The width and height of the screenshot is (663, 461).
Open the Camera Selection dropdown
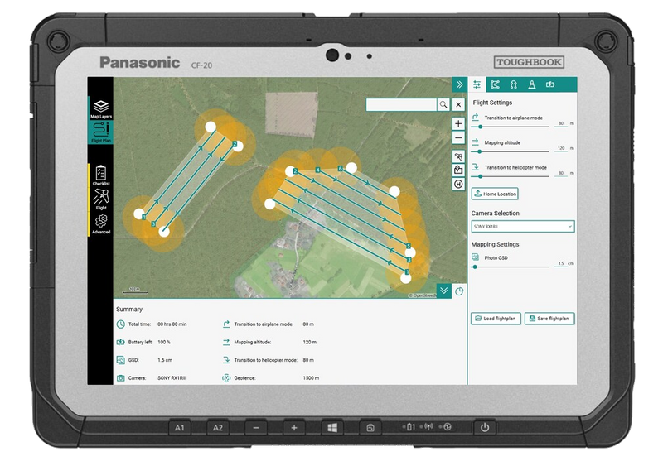pyautogui.click(x=522, y=226)
